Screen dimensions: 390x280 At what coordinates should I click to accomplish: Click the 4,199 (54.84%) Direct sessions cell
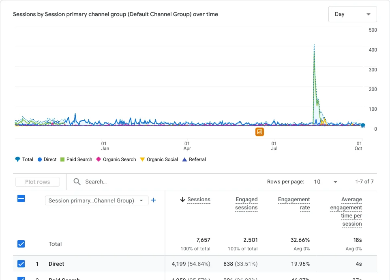(x=191, y=264)
